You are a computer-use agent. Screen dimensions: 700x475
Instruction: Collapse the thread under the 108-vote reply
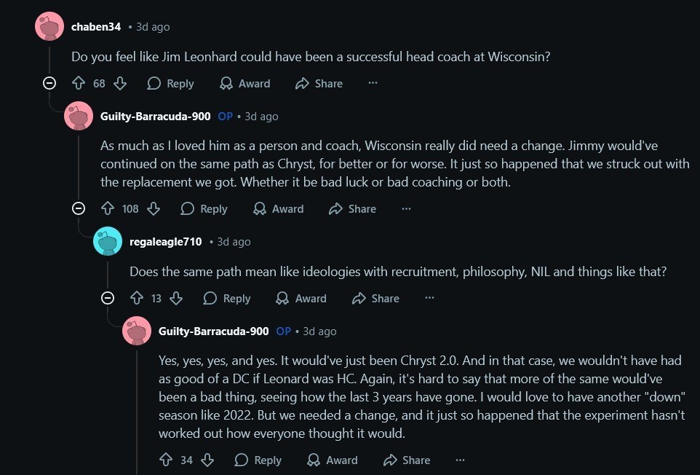pyautogui.click(x=79, y=209)
